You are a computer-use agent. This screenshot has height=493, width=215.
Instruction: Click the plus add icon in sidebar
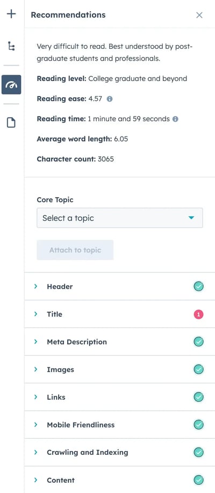tap(11, 14)
